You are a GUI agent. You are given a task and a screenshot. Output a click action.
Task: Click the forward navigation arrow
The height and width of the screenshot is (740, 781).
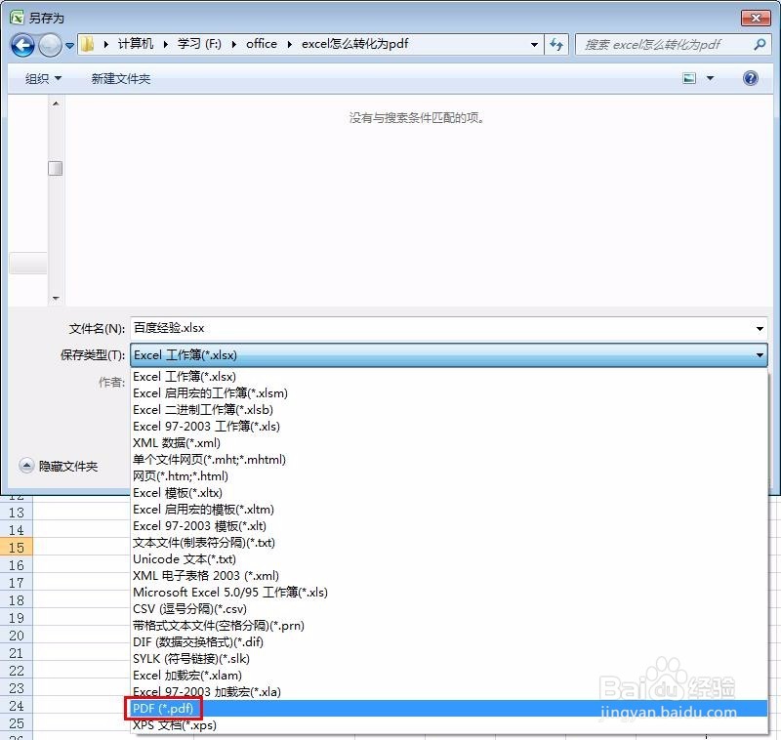point(49,44)
